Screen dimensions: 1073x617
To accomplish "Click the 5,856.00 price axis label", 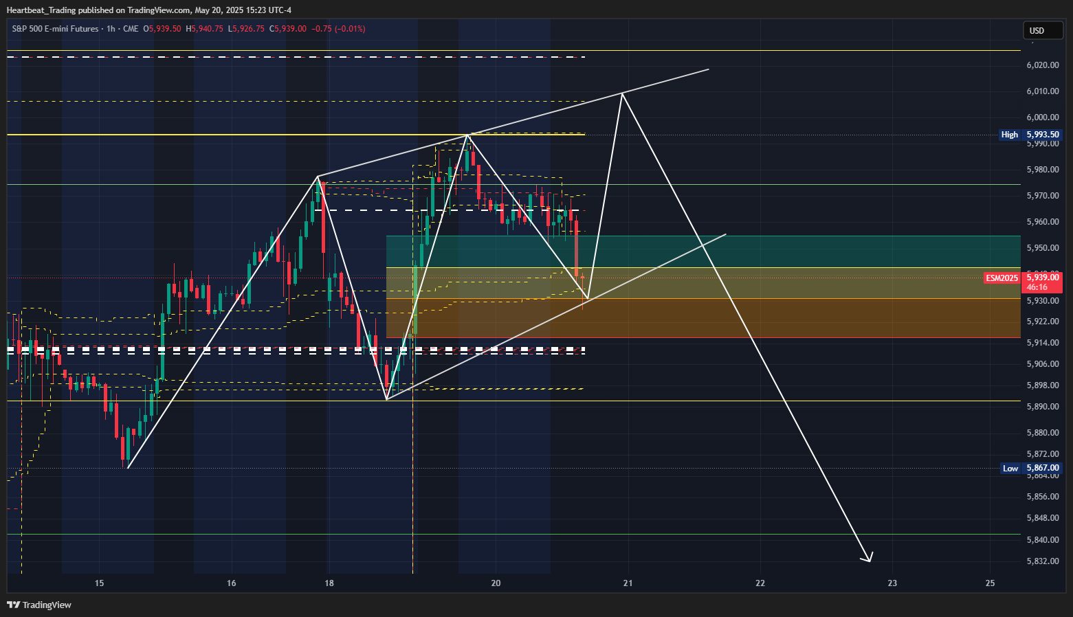I will click(1042, 497).
